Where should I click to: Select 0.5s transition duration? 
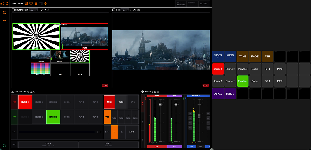pyautogui.click(x=107, y=132)
